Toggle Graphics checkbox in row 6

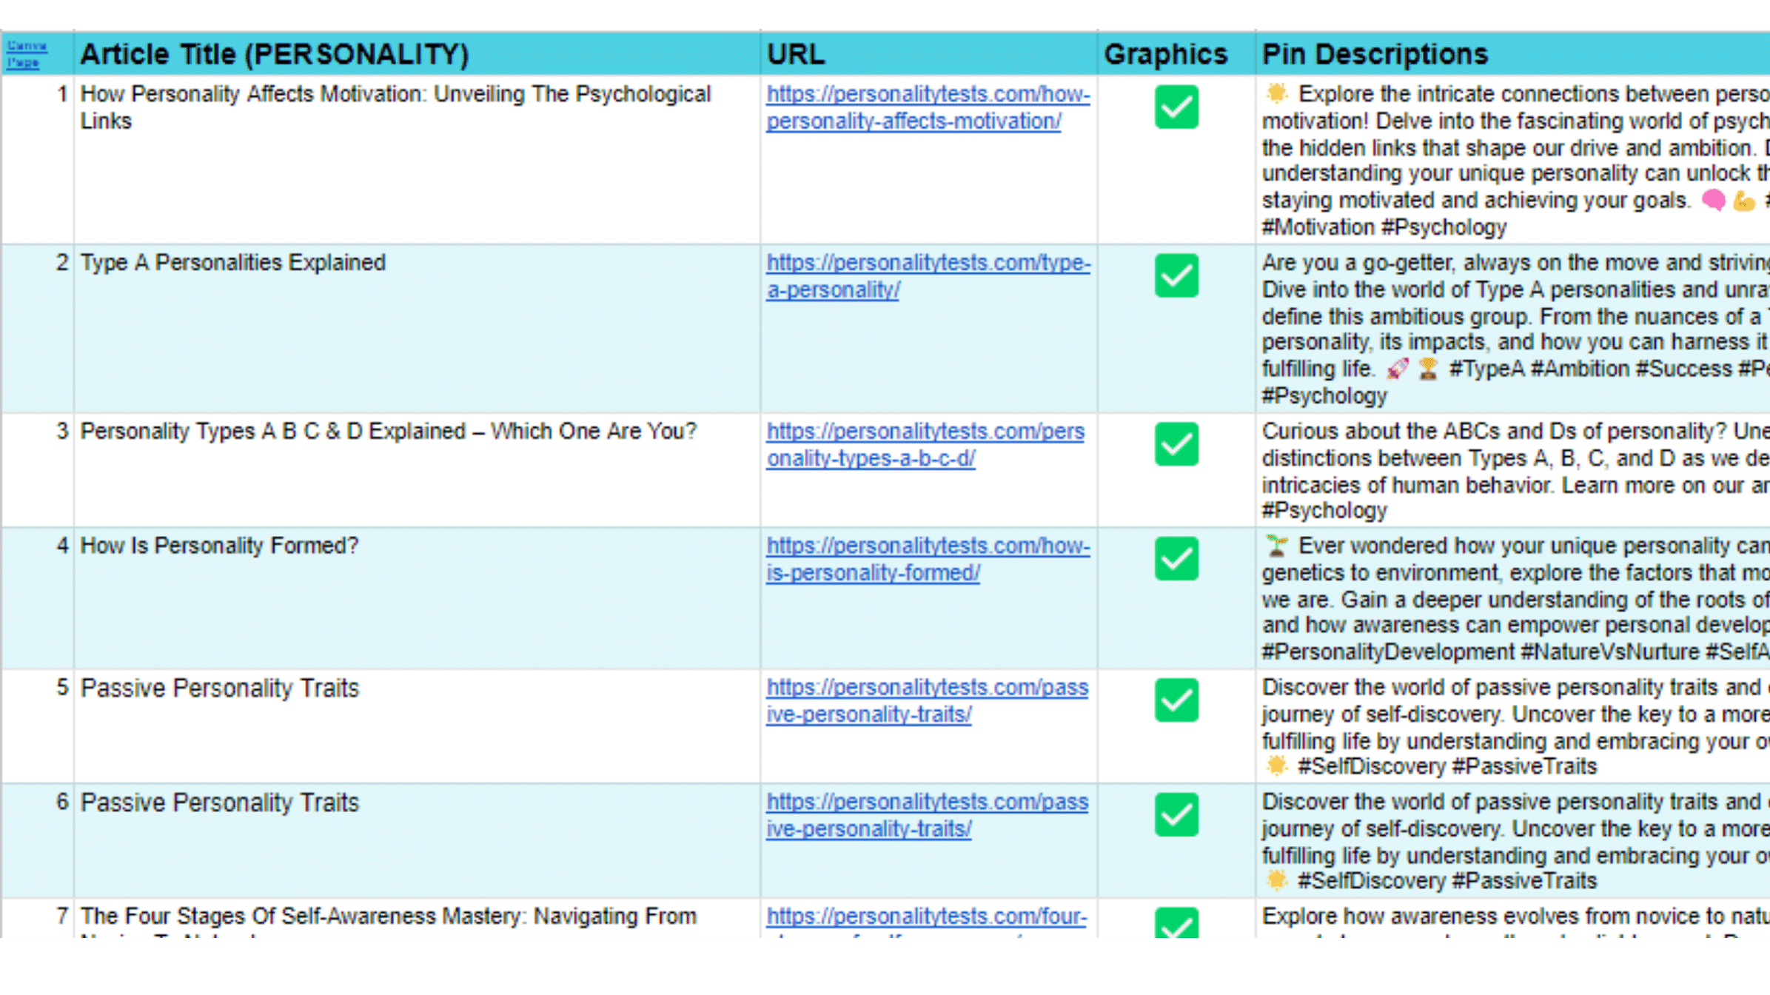click(1176, 814)
